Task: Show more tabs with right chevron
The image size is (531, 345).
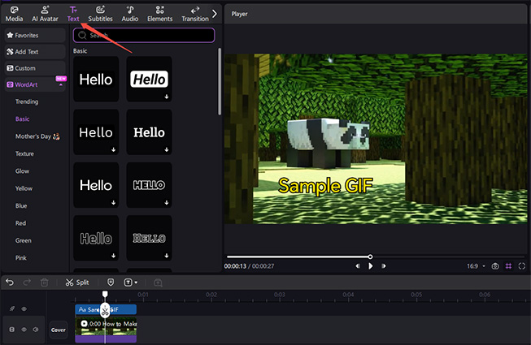Action: (x=215, y=14)
